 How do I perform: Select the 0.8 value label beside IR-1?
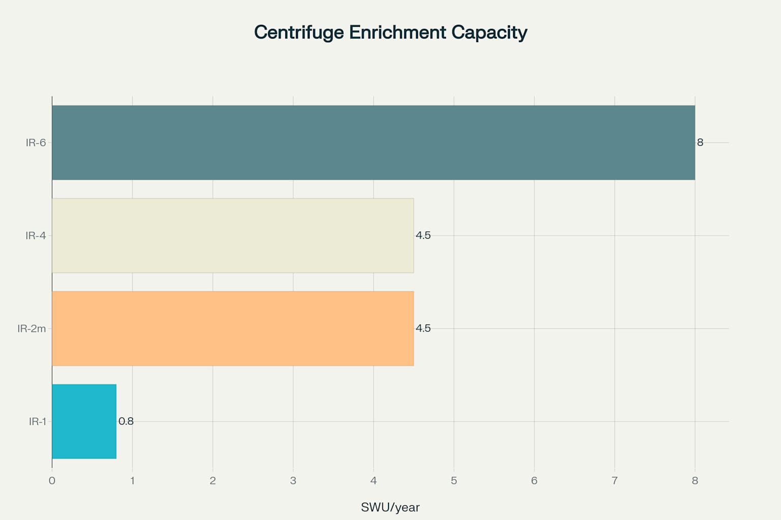pos(126,421)
